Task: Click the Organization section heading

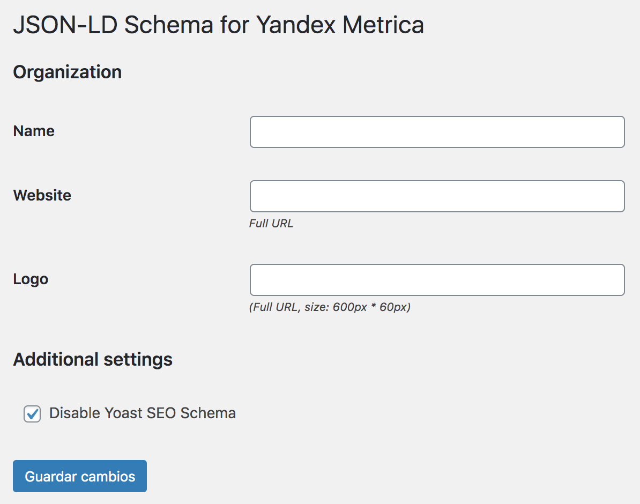Action: [68, 72]
